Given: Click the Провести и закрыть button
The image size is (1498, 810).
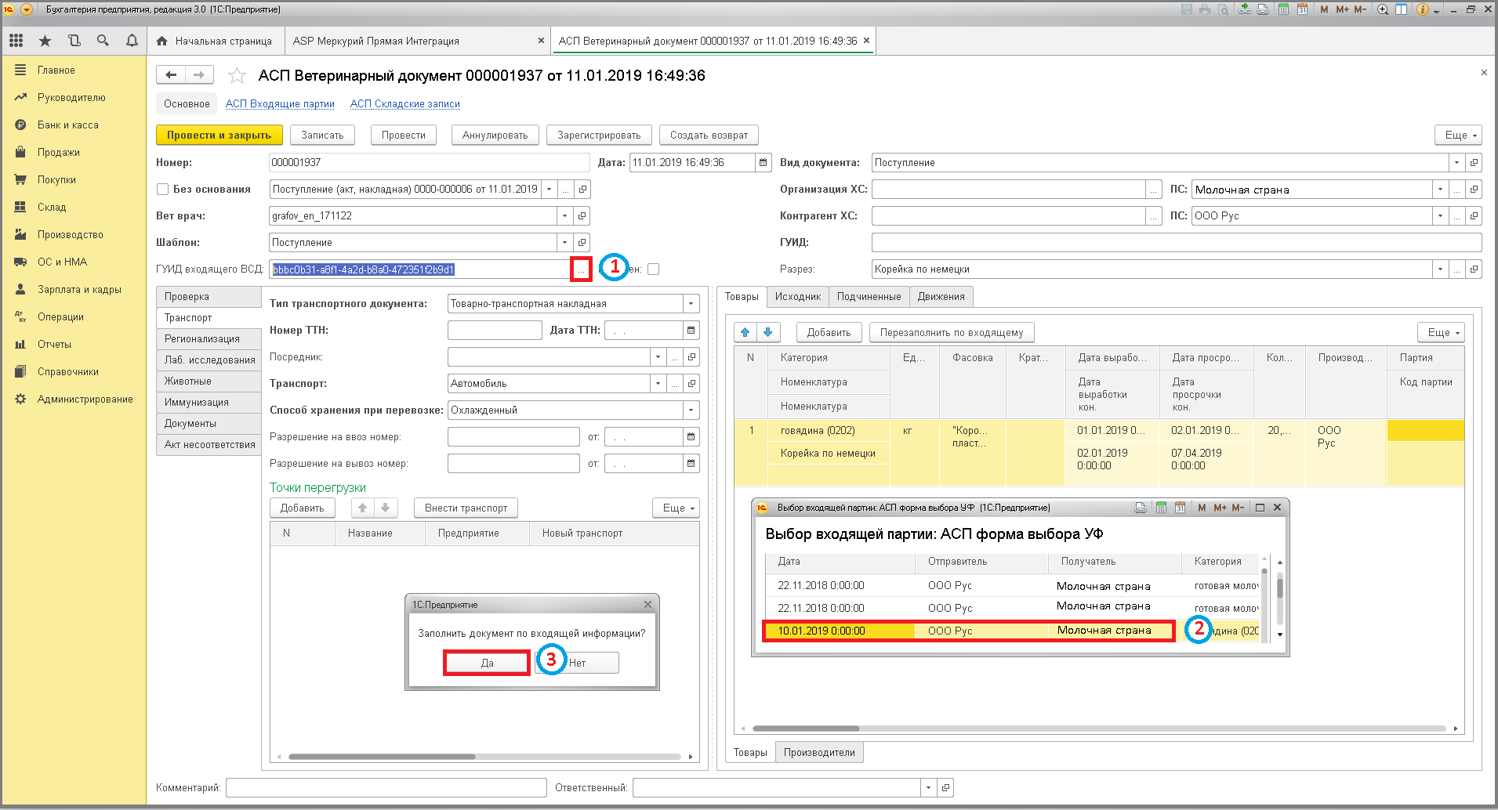Looking at the screenshot, I should tap(219, 135).
